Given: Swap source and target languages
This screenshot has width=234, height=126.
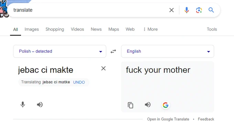Looking at the screenshot, I should coord(113,51).
